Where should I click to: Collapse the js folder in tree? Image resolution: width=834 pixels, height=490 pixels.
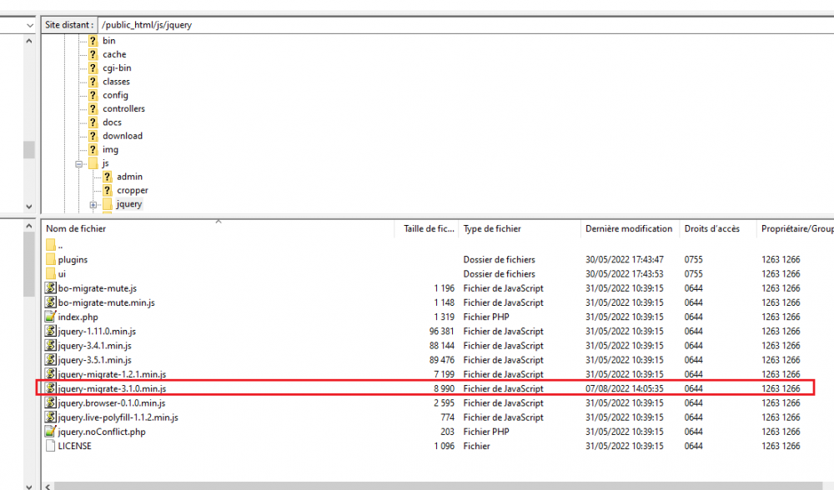pyautogui.click(x=78, y=164)
